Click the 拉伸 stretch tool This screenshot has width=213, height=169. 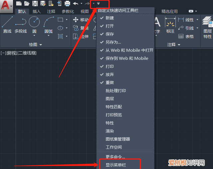tap(81, 36)
